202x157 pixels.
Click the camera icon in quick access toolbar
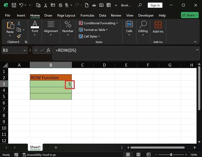pyautogui.click(x=101, y=5)
